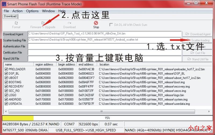Click the 0:37 sec timer entry
The width and height of the screenshot is (215, 135).
click(111, 124)
